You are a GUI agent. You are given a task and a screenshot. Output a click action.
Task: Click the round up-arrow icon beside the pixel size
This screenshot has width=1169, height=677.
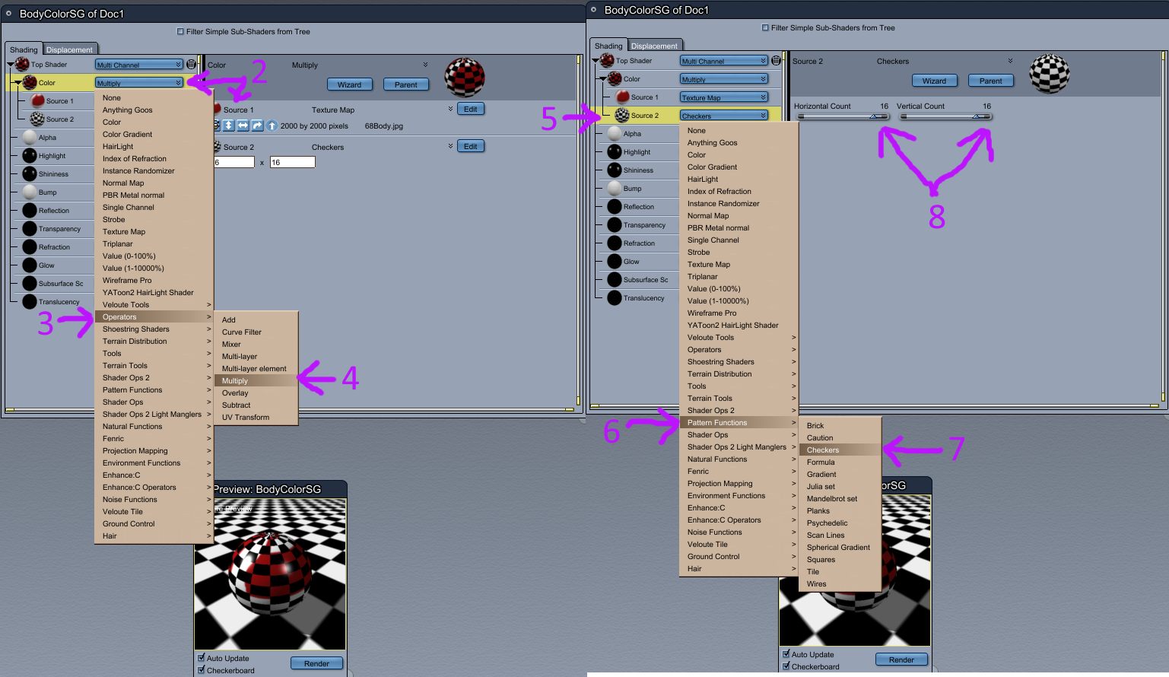click(x=272, y=126)
